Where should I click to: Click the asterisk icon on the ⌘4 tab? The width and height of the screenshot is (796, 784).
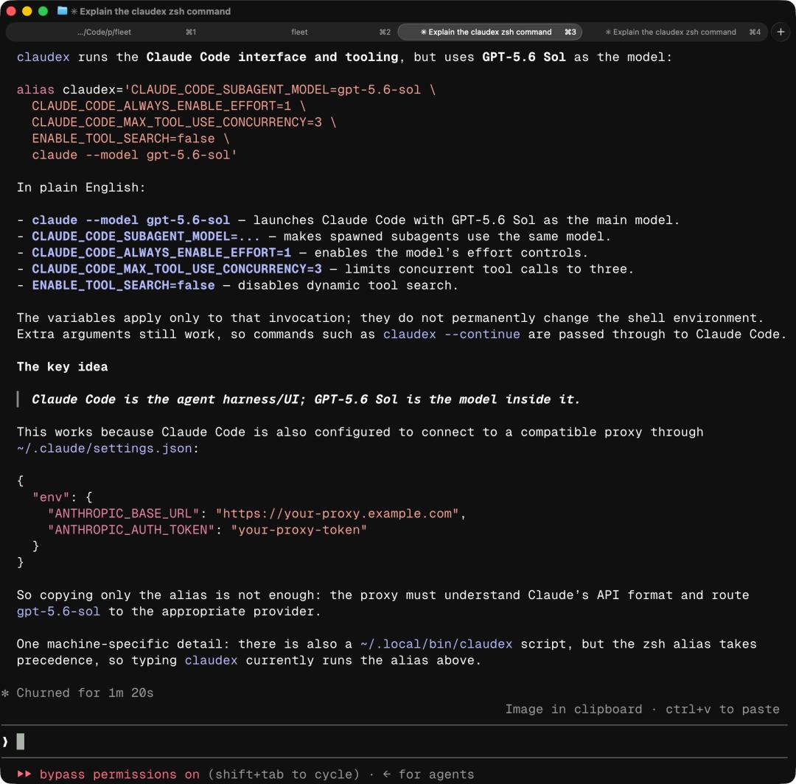(x=607, y=32)
